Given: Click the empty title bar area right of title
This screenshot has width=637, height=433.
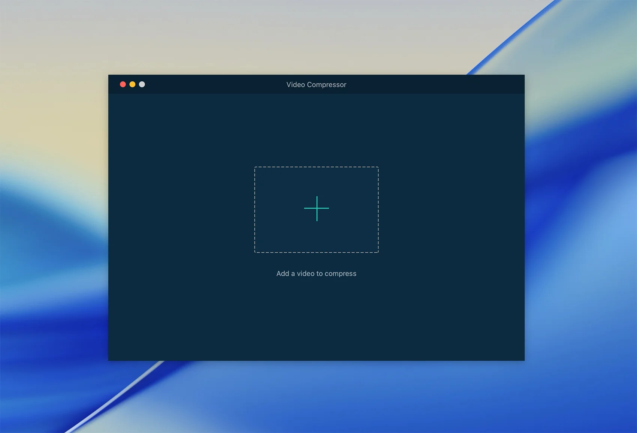Looking at the screenshot, I should 431,85.
